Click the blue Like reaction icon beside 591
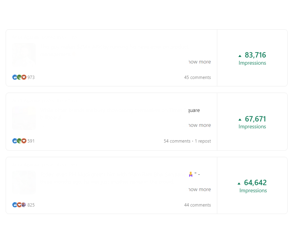Screen dimensions: 293x245 click(x=15, y=141)
